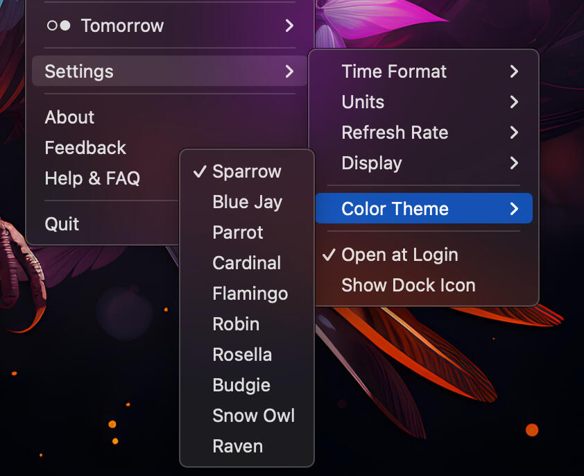Select the checked Sparrow theme

tap(246, 171)
